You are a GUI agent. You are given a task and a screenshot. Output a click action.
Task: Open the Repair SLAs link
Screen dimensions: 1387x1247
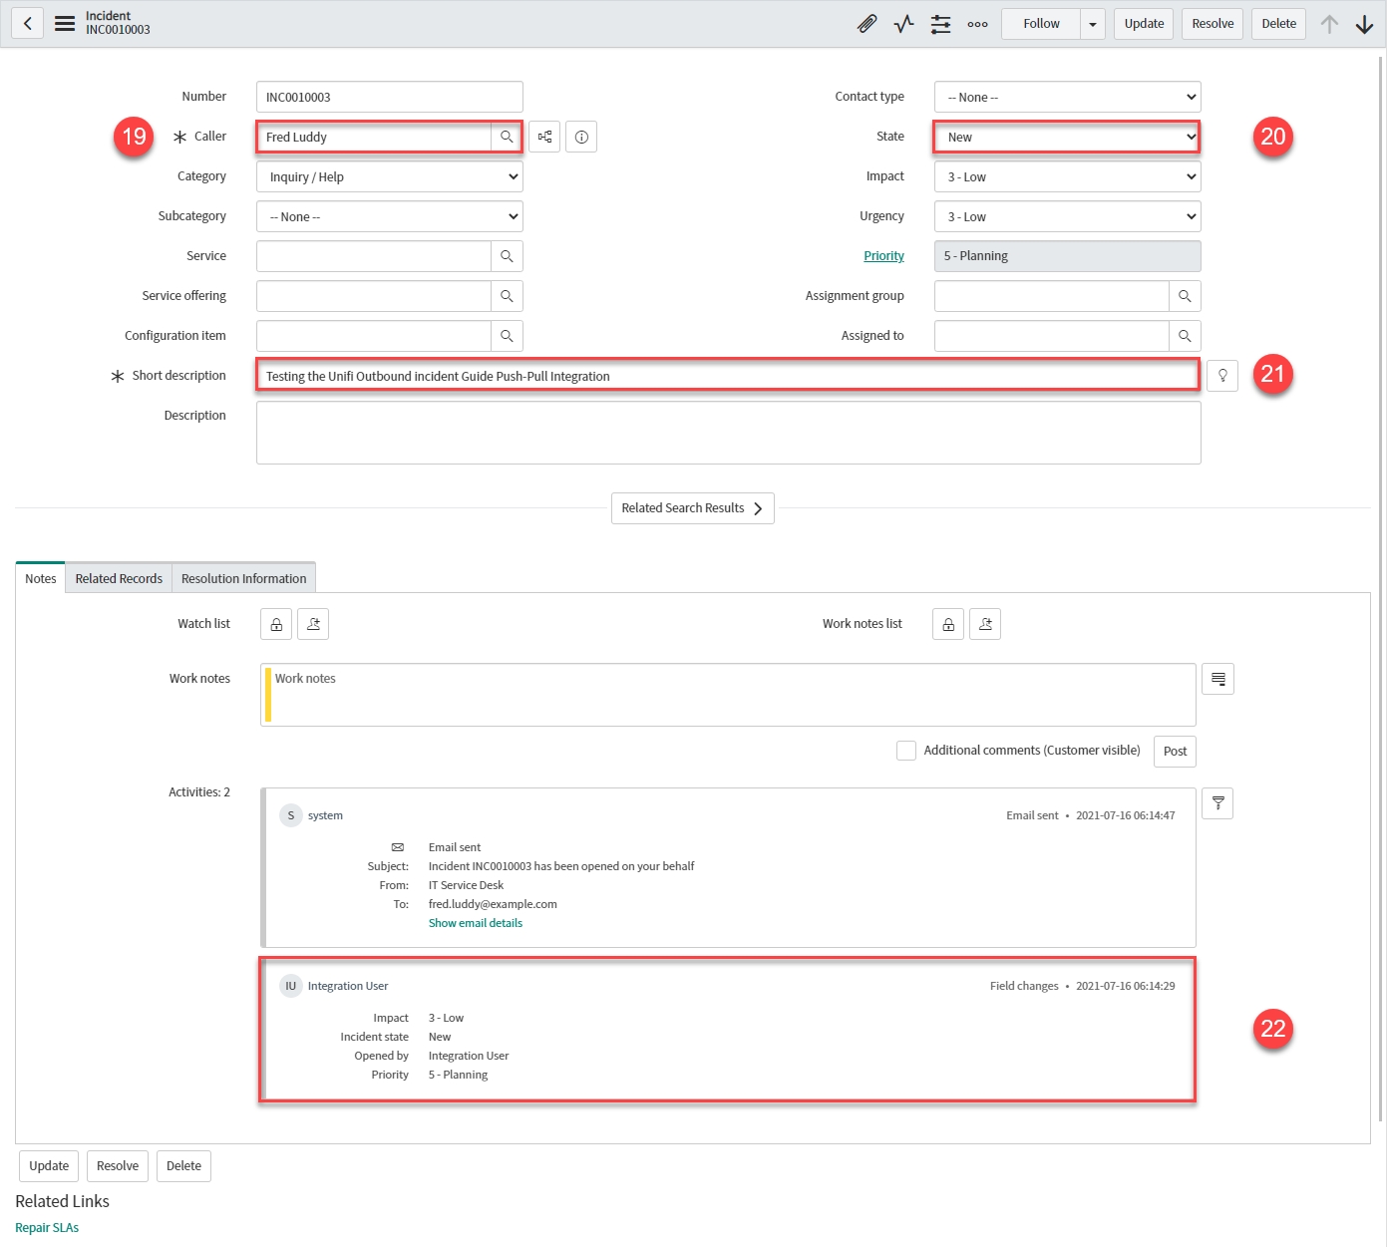point(47,1227)
